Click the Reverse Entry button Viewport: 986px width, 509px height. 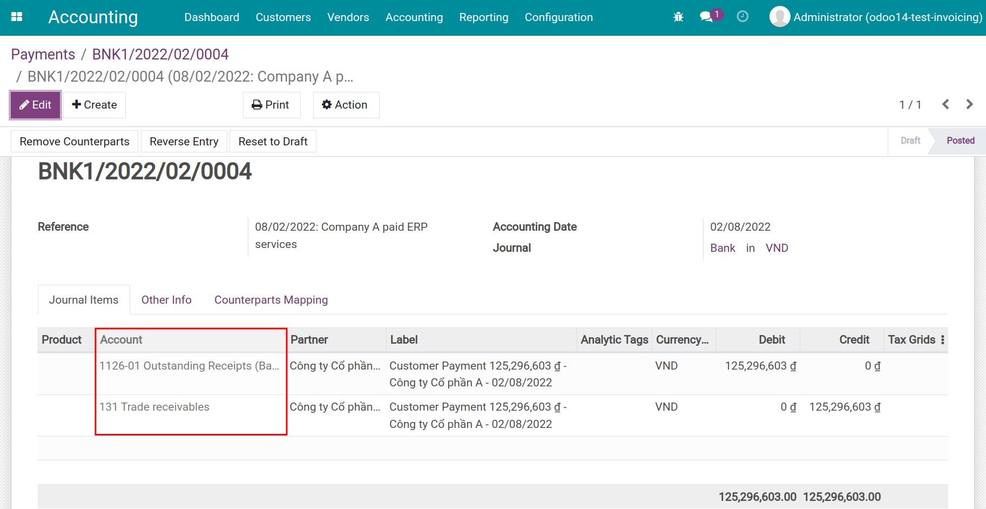tap(184, 142)
